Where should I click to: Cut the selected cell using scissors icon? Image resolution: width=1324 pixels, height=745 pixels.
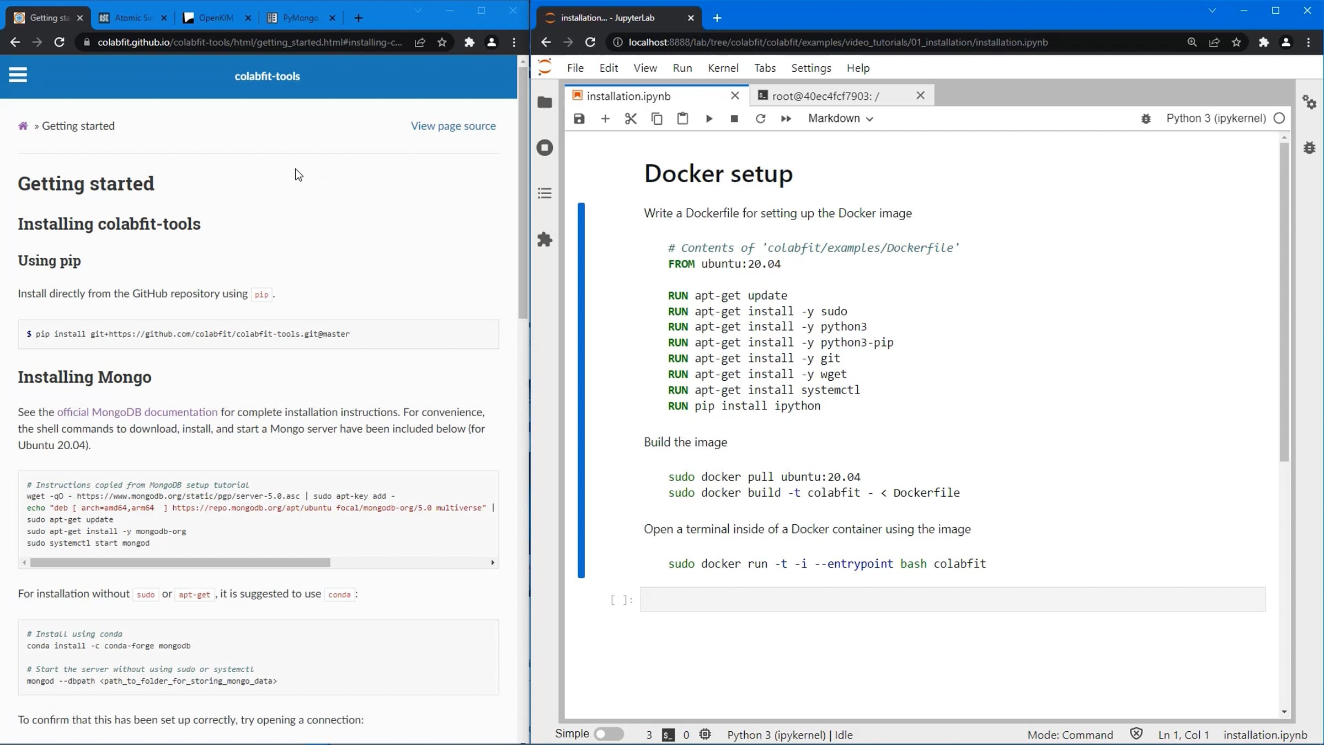[x=631, y=119]
